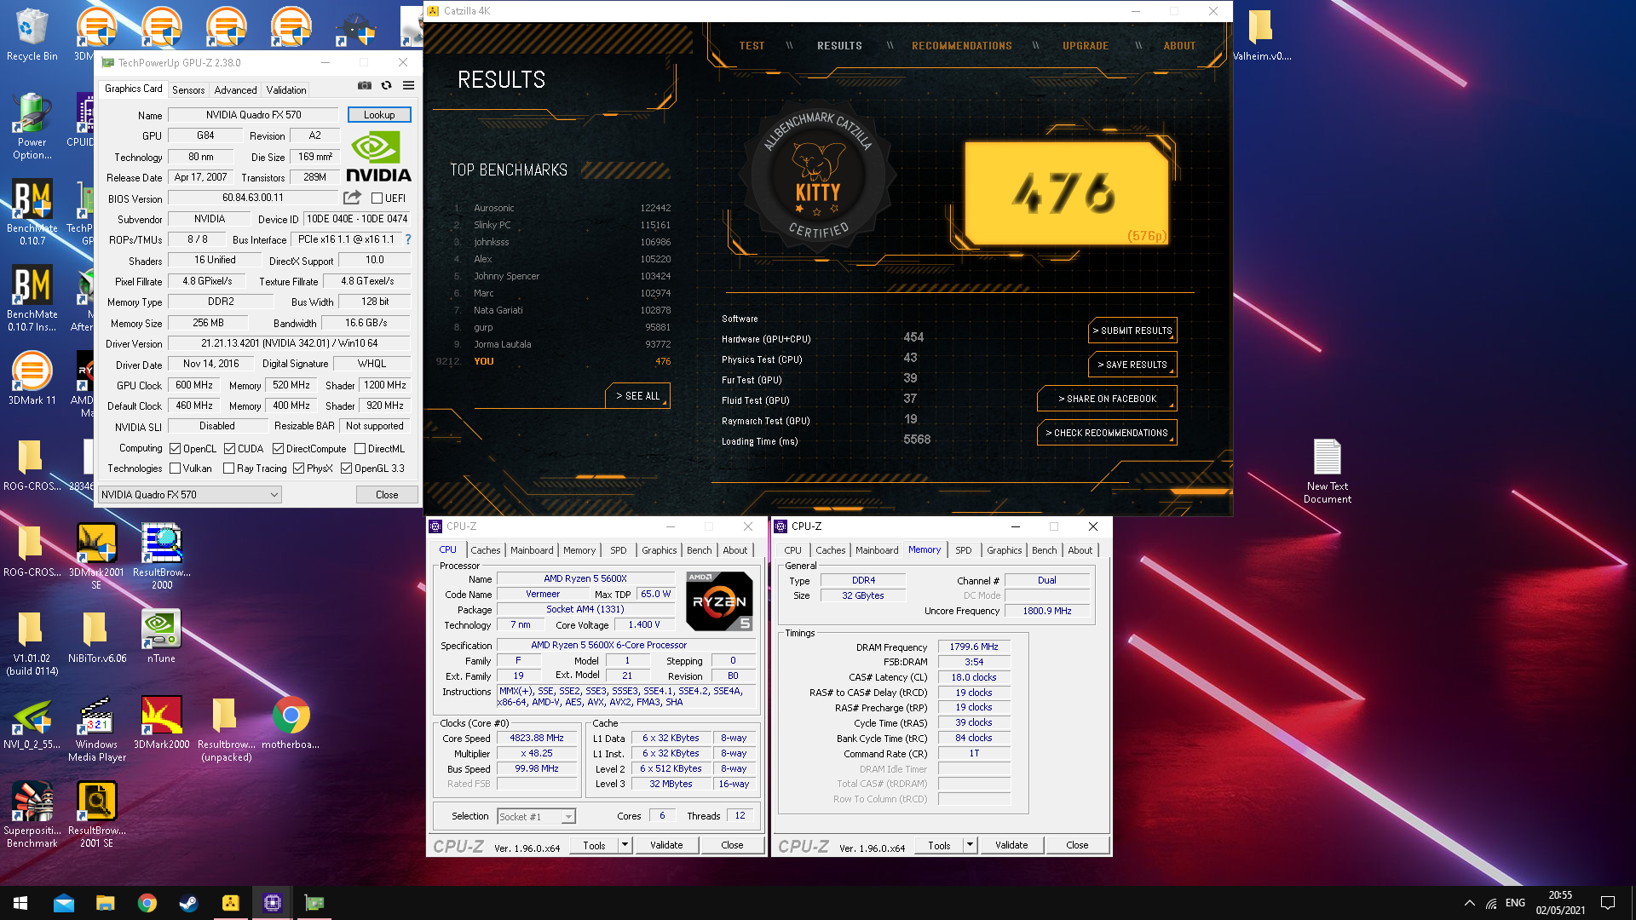Open the notification center icon
Viewport: 1636px width, 920px height.
point(1608,903)
